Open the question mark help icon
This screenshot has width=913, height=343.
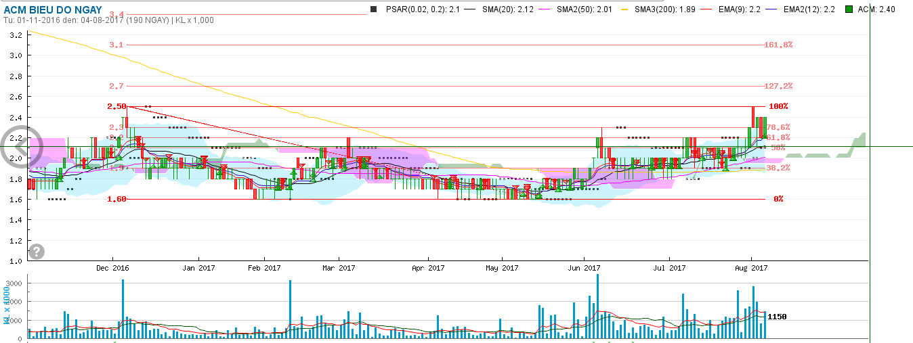[x=37, y=251]
